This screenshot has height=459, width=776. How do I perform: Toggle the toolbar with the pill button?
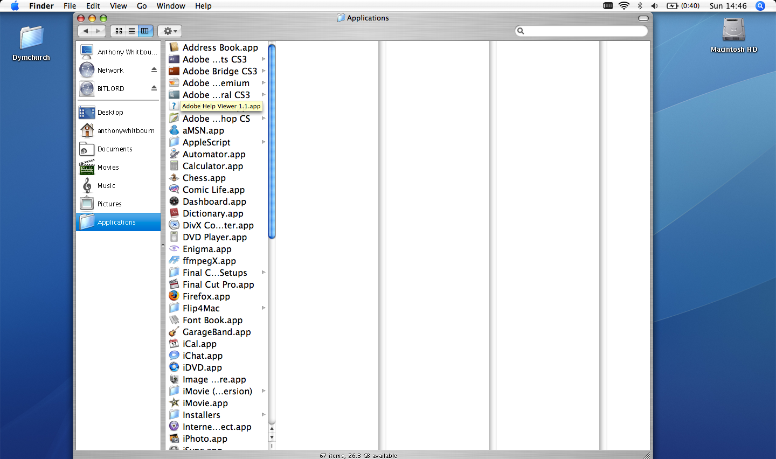643,18
